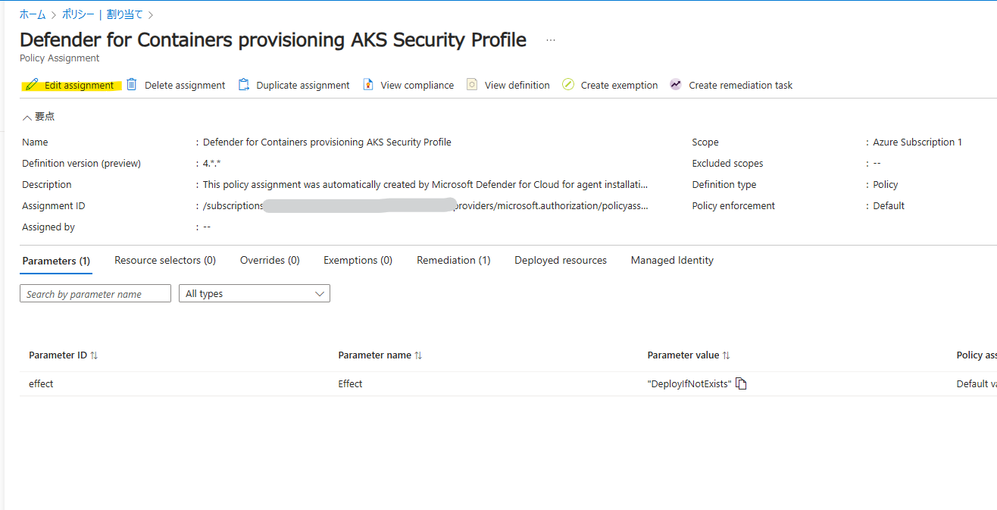Click the Definition version value 4.*.*

(x=212, y=163)
